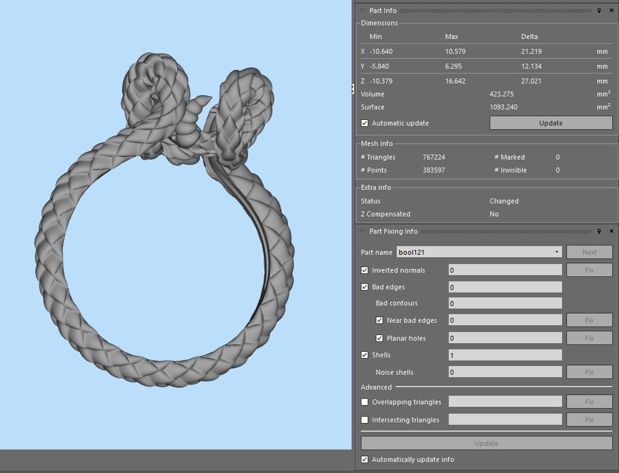Click the Inverted normals count field
619x473 pixels.
pyautogui.click(x=505, y=270)
